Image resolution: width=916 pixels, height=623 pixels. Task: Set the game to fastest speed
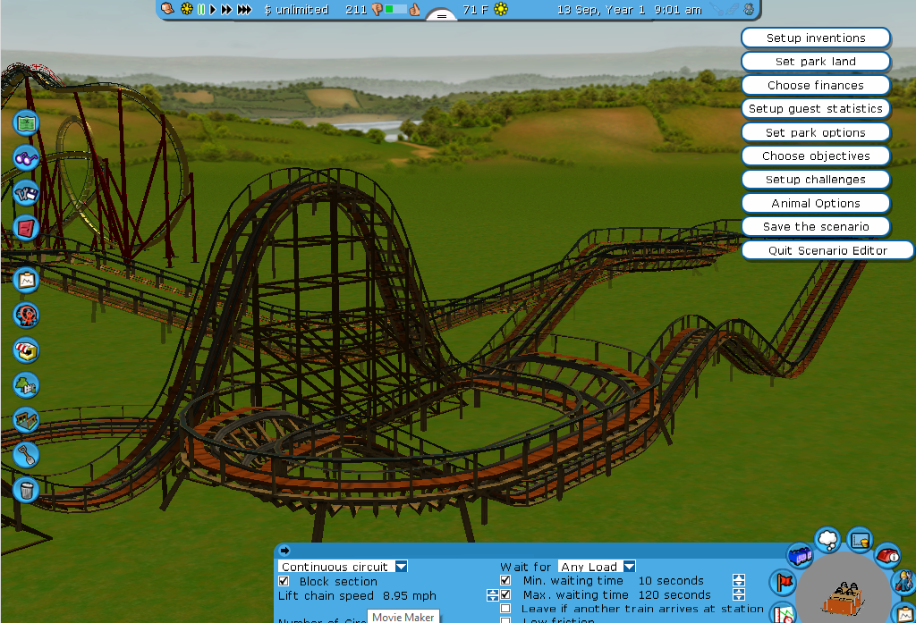tap(243, 10)
